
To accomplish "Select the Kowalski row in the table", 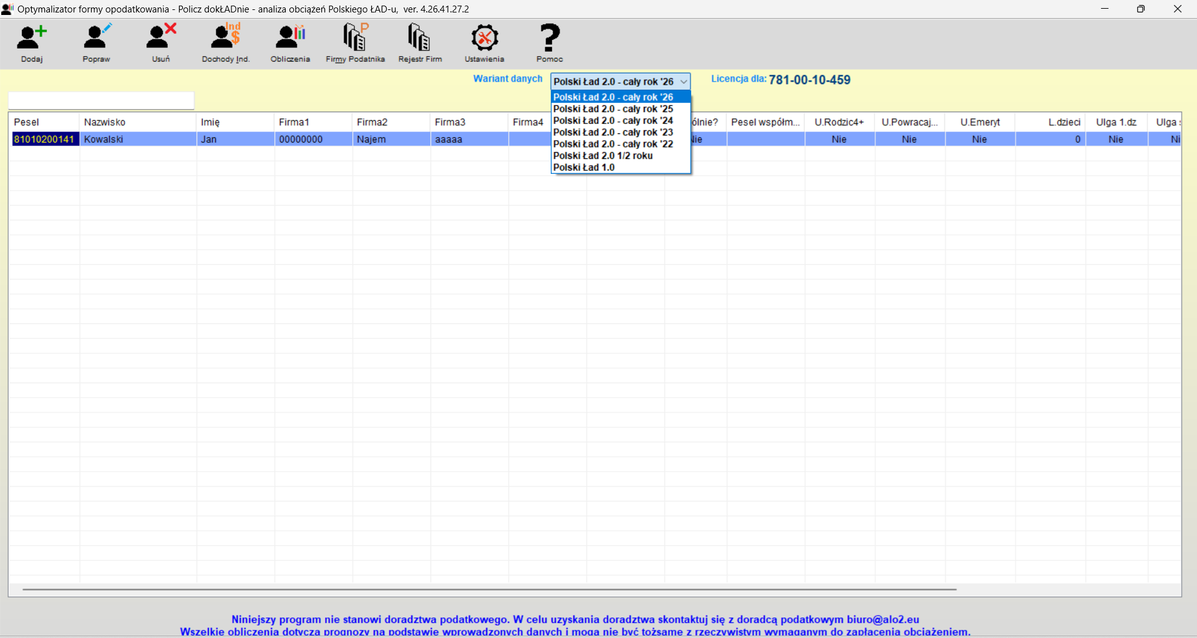I will point(137,140).
